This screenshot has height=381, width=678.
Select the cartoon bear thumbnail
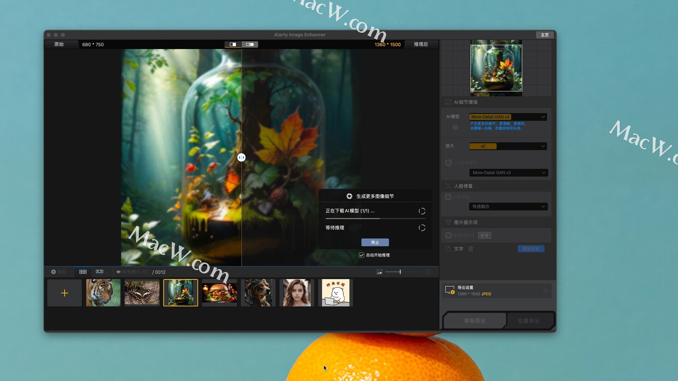pos(335,293)
